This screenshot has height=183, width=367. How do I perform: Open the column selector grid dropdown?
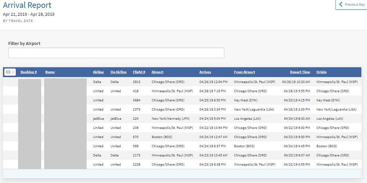[10, 72]
